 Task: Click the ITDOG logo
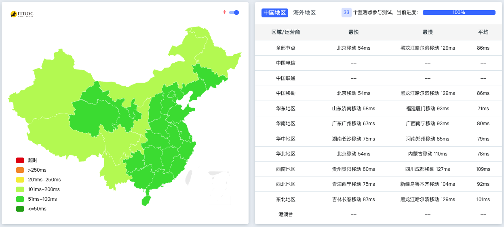pyautogui.click(x=22, y=14)
